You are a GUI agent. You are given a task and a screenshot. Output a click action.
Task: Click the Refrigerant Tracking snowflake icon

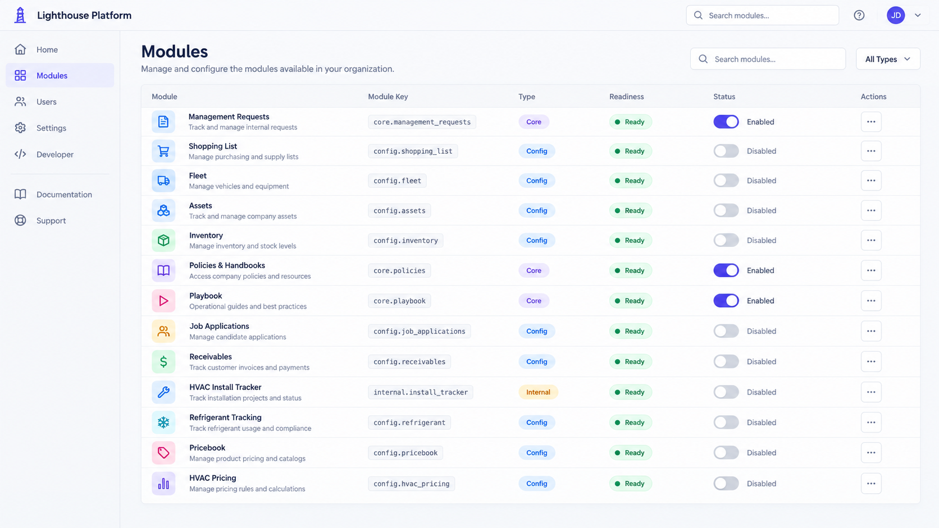[x=163, y=423]
